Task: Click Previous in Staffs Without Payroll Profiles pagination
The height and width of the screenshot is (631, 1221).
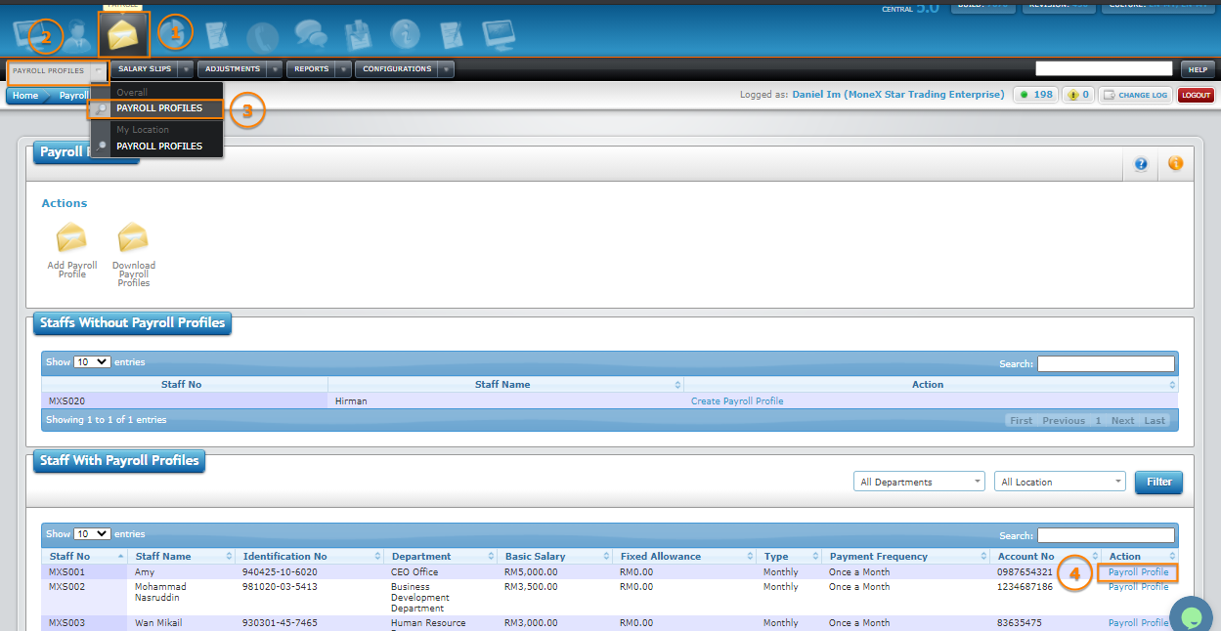Action: point(1064,421)
